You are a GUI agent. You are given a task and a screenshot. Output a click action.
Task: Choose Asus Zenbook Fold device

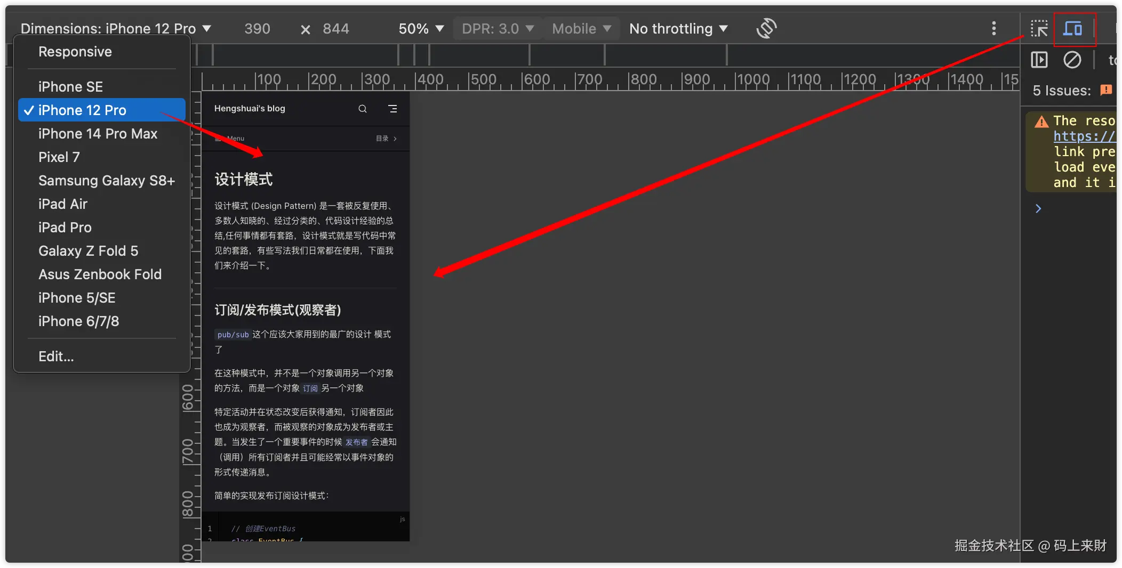click(x=101, y=274)
